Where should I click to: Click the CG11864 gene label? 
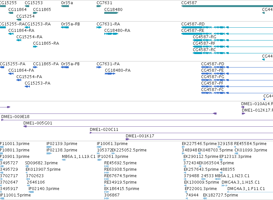click(x=17, y=10)
